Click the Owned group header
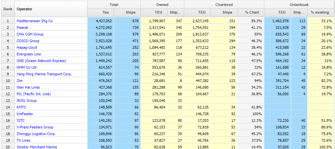 (162, 5)
